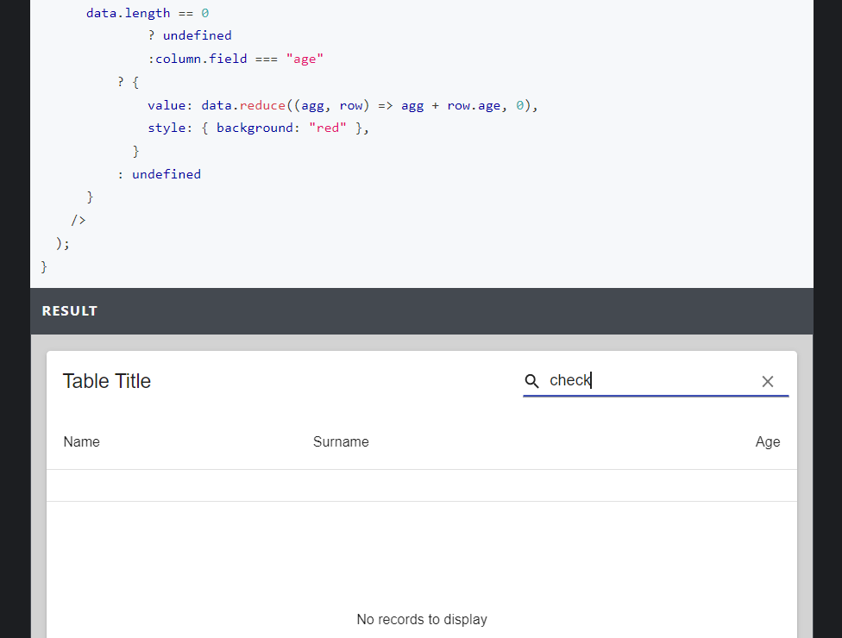Click the "red" background color value
Image resolution: width=842 pixels, height=638 pixels.
tap(327, 127)
